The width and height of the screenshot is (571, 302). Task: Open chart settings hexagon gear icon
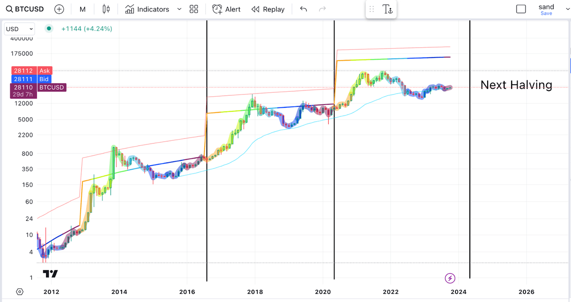click(x=20, y=292)
